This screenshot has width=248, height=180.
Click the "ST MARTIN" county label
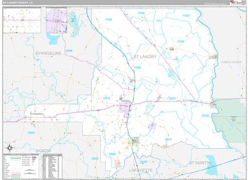pyautogui.click(x=200, y=163)
